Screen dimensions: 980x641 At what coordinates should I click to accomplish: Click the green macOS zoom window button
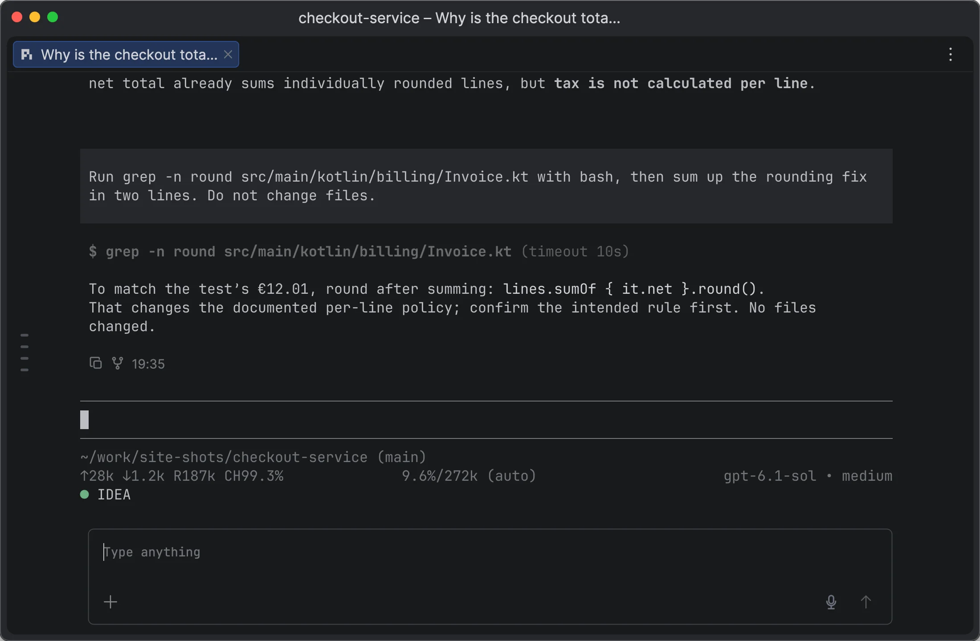[53, 17]
